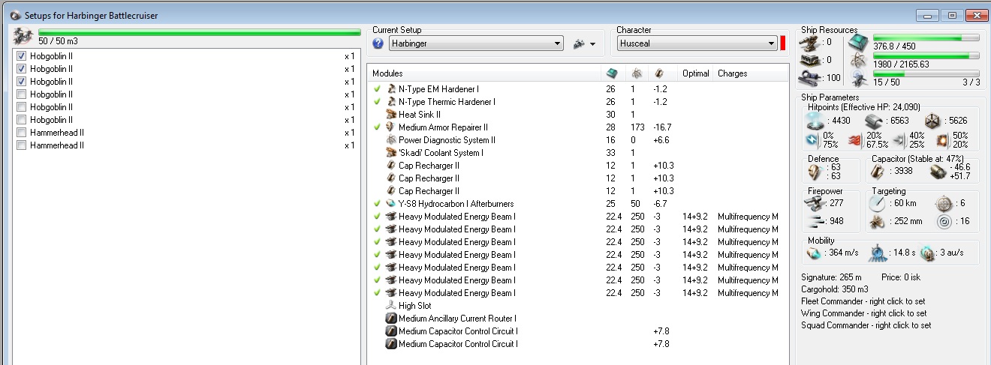Click the 'Skadi' Coolant System I icon

pos(390,153)
